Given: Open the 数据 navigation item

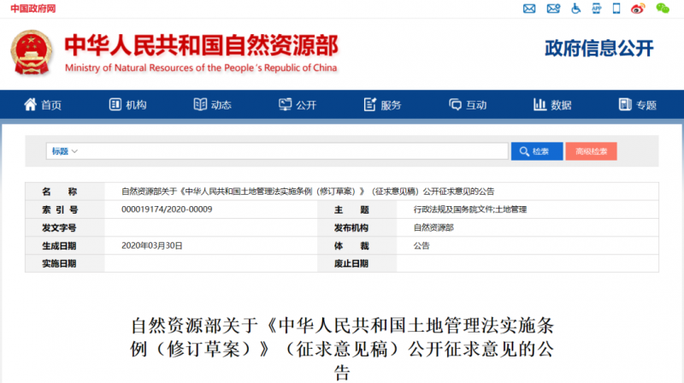Looking at the screenshot, I should [552, 104].
